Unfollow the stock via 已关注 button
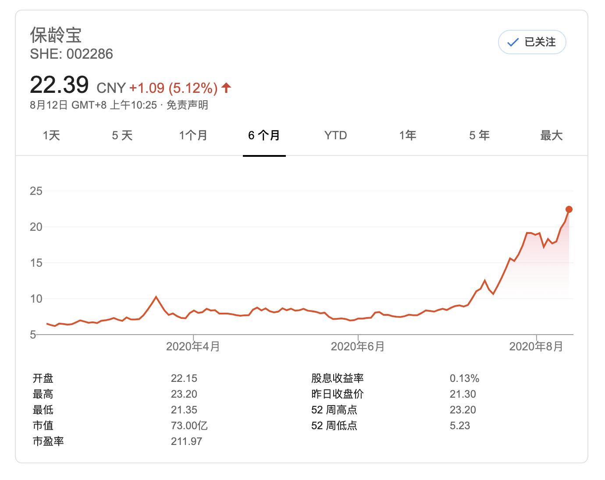This screenshot has height=480, width=605. pyautogui.click(x=532, y=42)
